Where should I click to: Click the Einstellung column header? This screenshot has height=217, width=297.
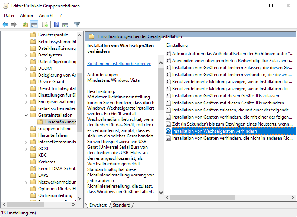pyautogui.click(x=177, y=45)
